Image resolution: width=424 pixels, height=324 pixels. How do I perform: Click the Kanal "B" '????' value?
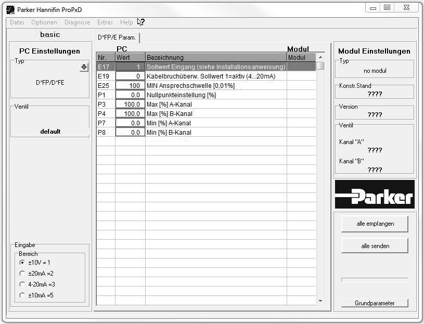[x=375, y=170]
